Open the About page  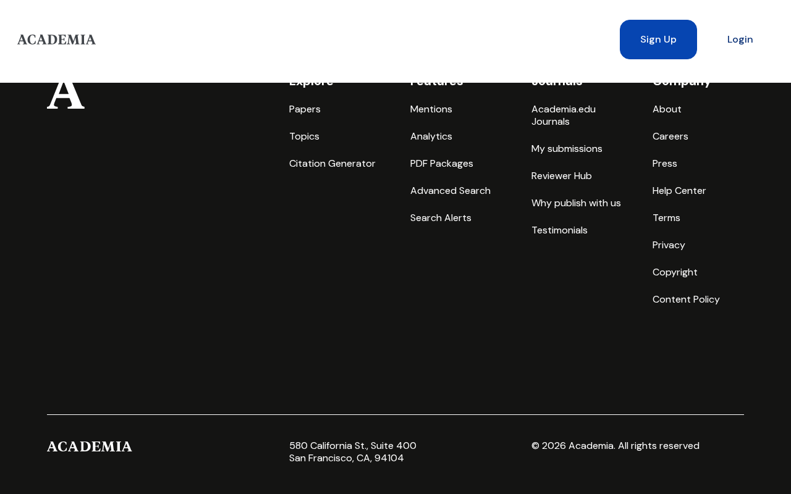(667, 109)
